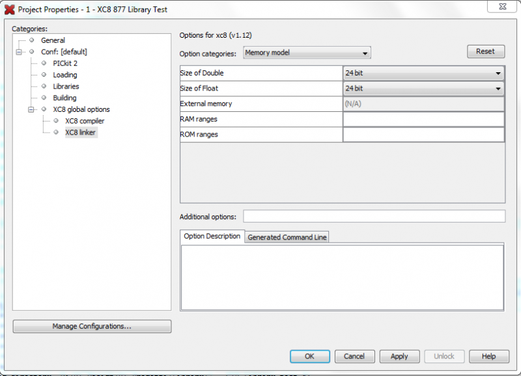Image resolution: width=521 pixels, height=376 pixels.
Task: Click the bullet icon beside Libraries
Action: point(44,87)
